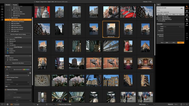Select the red phone box thumbnail
The image size is (189, 106).
click(x=128, y=46)
